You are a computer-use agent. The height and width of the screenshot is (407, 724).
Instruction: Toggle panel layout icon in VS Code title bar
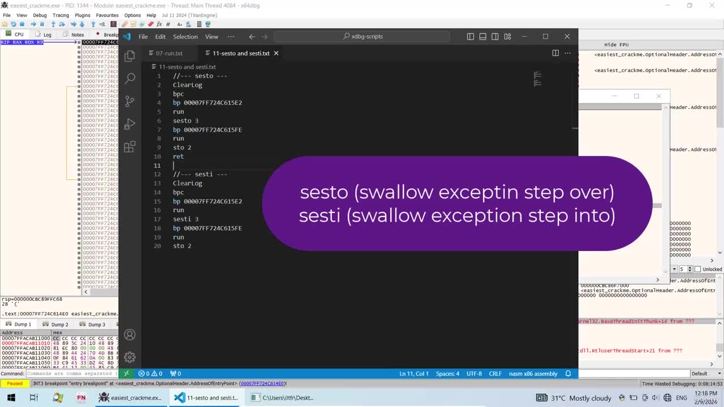tap(482, 36)
